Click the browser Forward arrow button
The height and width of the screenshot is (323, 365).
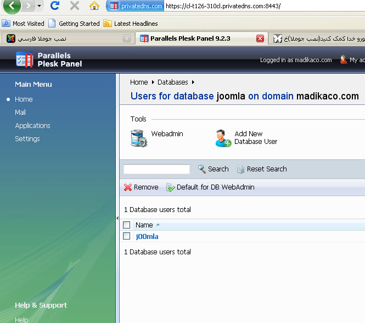[29, 5]
